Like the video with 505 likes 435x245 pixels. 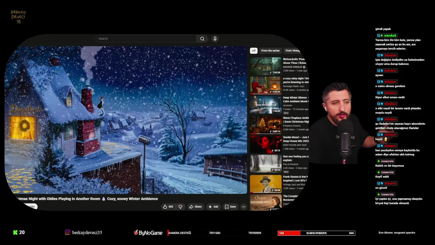(x=168, y=207)
